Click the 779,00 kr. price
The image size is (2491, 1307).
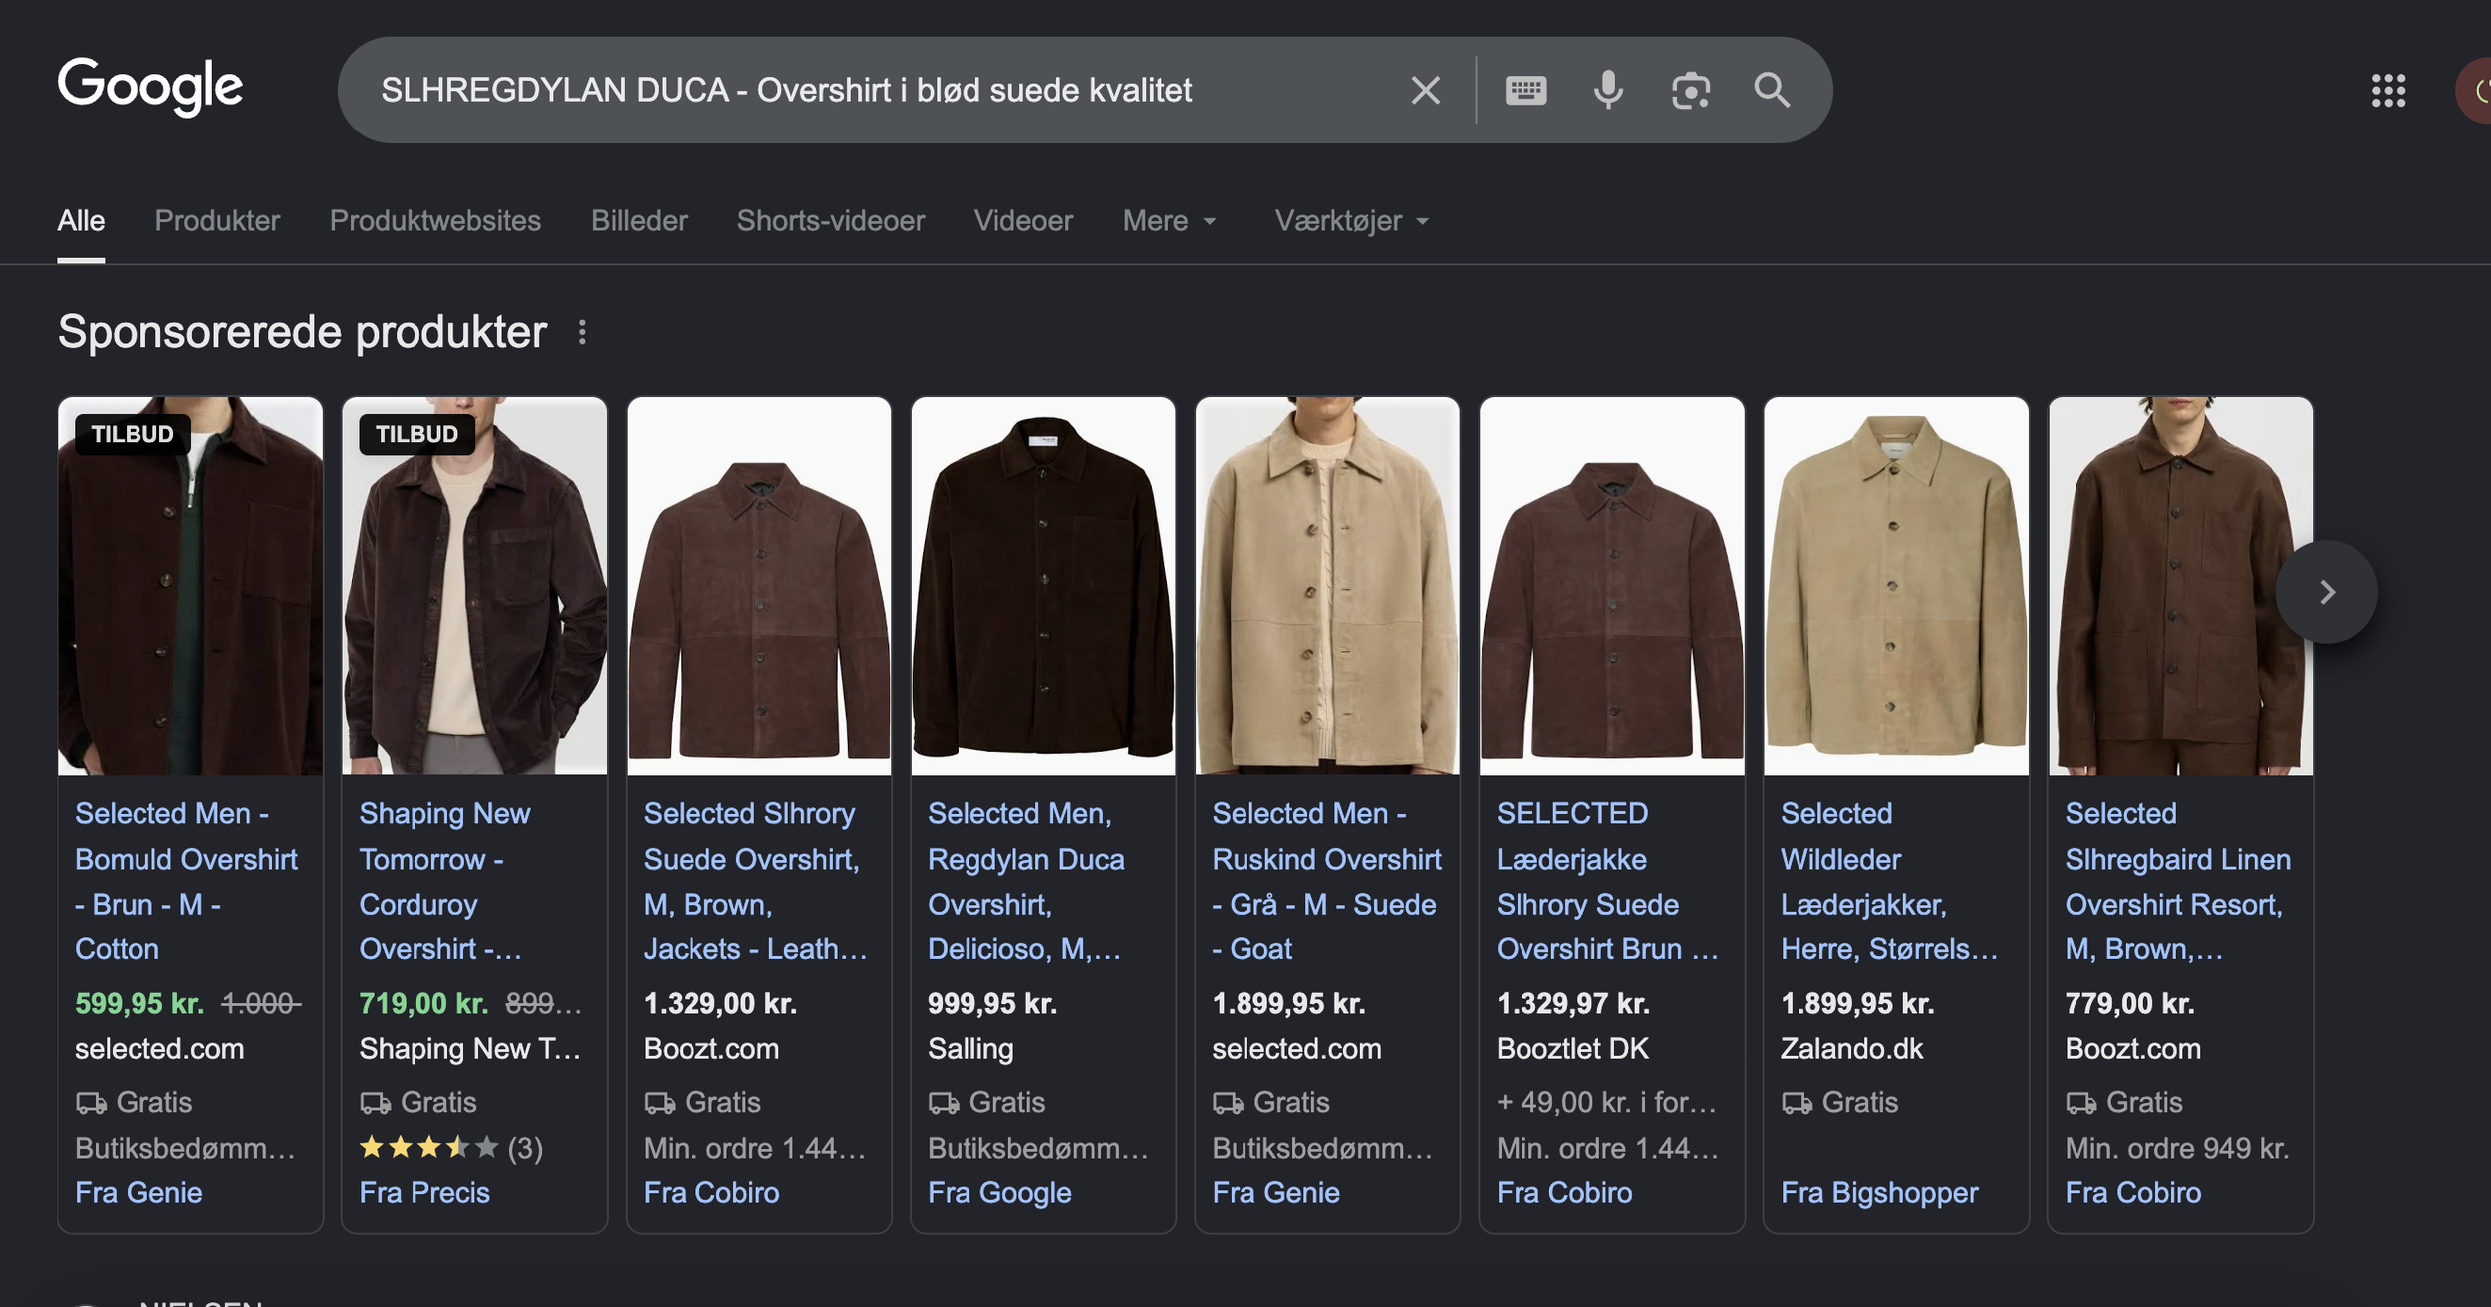coord(2129,1003)
